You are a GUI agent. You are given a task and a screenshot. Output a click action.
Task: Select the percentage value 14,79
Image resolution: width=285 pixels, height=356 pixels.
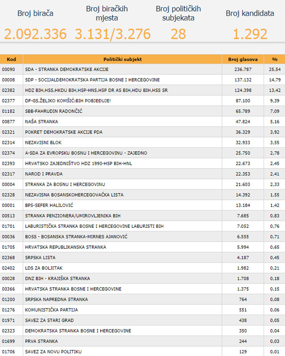coord(275,80)
